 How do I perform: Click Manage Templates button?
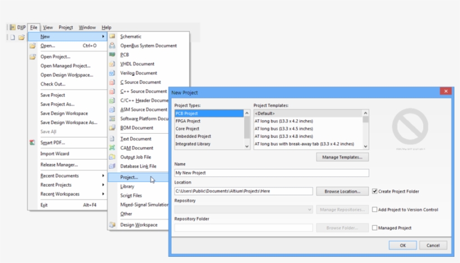coord(342,157)
